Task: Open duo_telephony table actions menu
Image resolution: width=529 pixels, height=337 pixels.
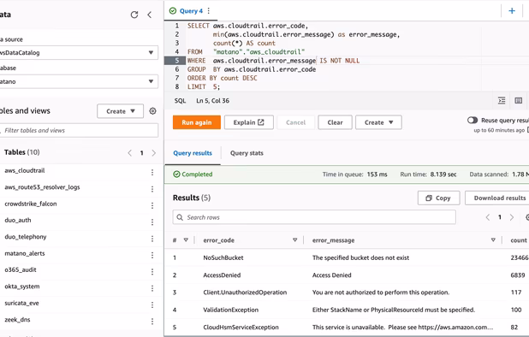Action: [152, 239]
